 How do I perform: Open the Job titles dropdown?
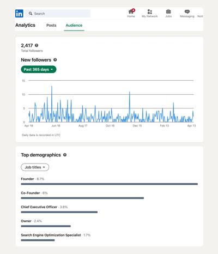point(35,167)
